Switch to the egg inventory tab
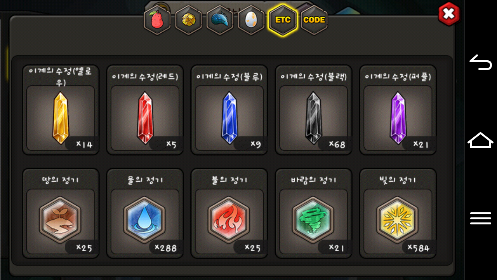The height and width of the screenshot is (280, 497). (251, 20)
